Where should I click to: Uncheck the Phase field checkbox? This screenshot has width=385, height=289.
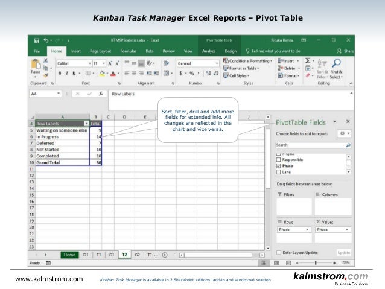(x=278, y=166)
